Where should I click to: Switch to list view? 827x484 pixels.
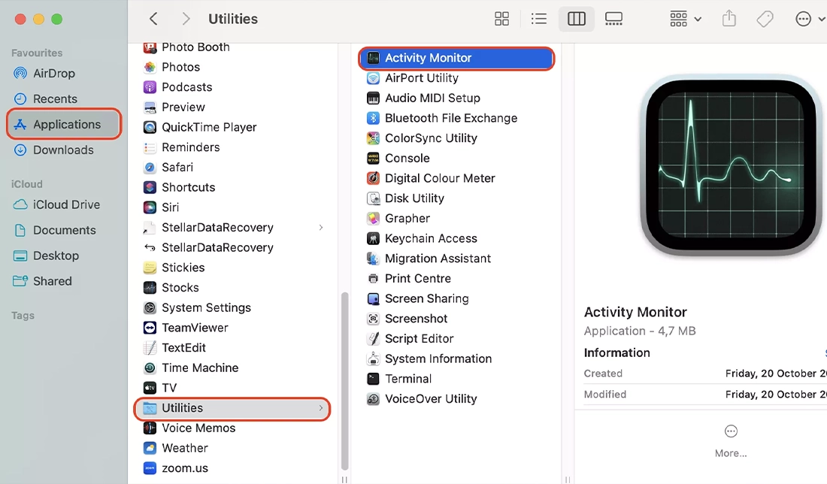tap(539, 18)
